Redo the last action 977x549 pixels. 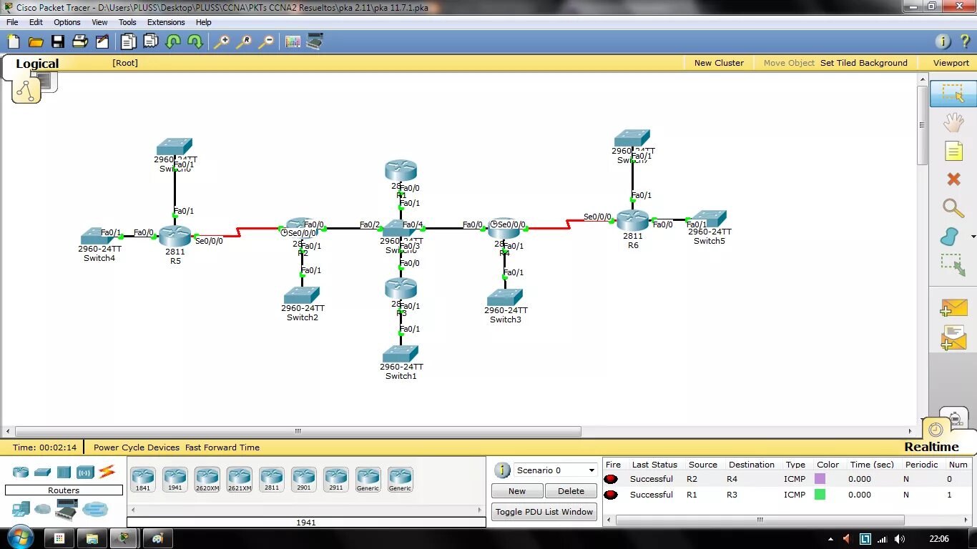pos(195,41)
